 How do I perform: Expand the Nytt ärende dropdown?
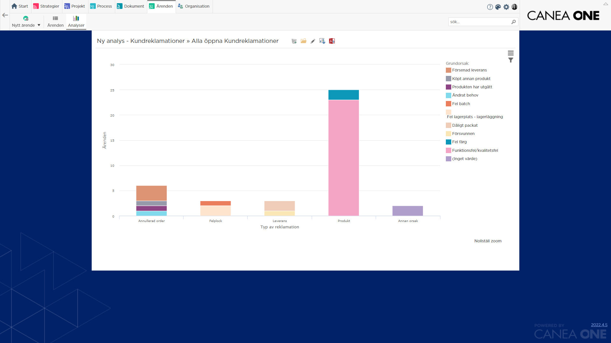click(39, 25)
